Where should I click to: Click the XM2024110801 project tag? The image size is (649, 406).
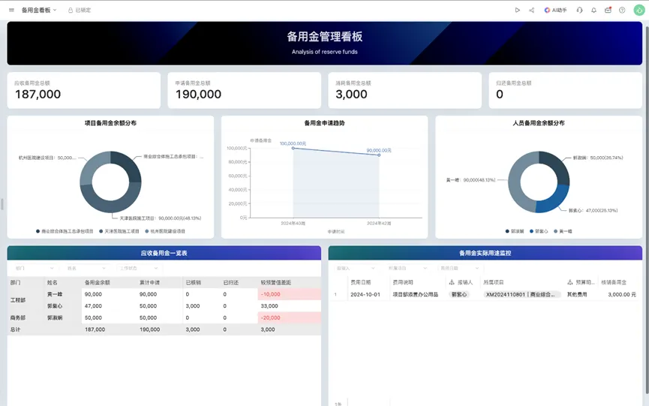coord(522,294)
